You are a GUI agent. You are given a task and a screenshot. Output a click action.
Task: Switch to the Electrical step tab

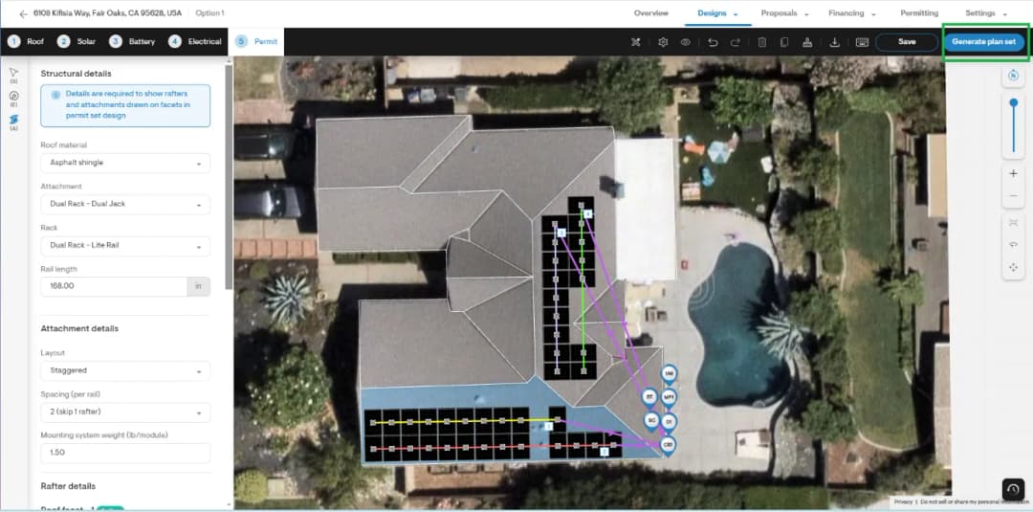[x=195, y=41]
